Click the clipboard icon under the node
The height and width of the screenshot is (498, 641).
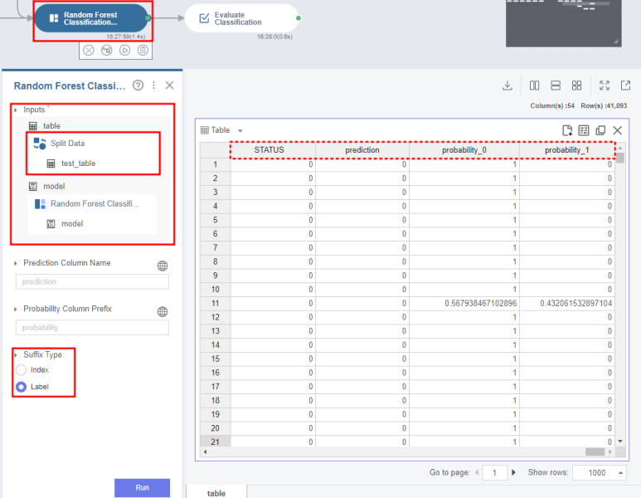point(143,51)
